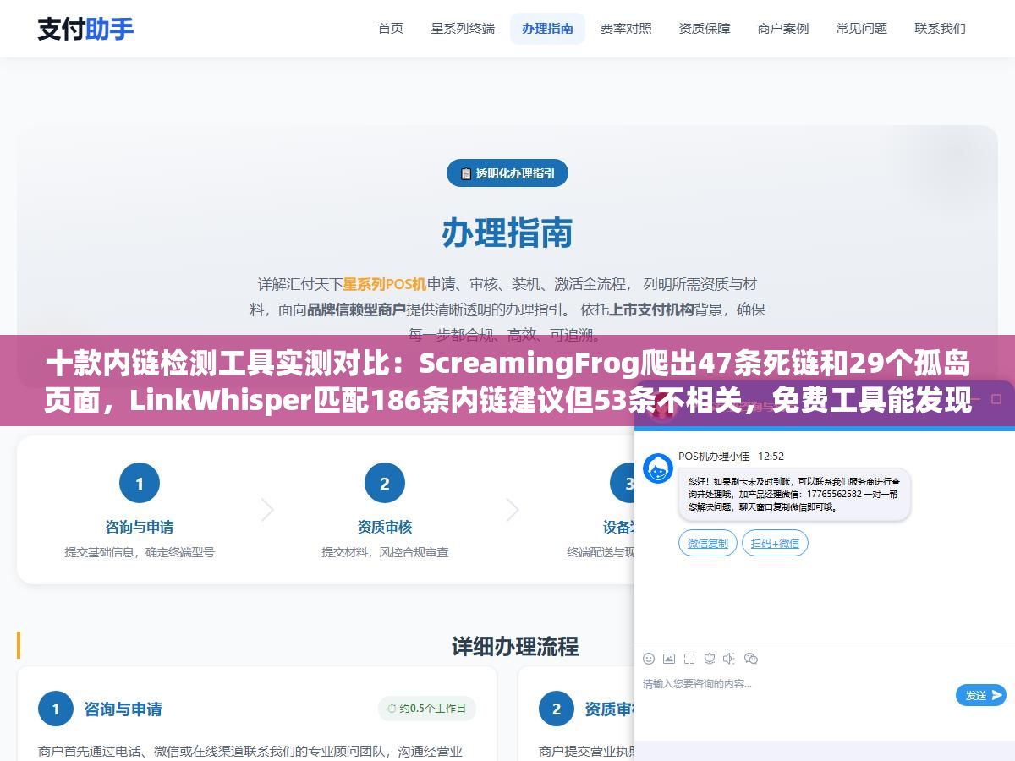This screenshot has height=761, width=1015.
Task: Click the WeChat icon in chat toolbar
Action: point(751,659)
